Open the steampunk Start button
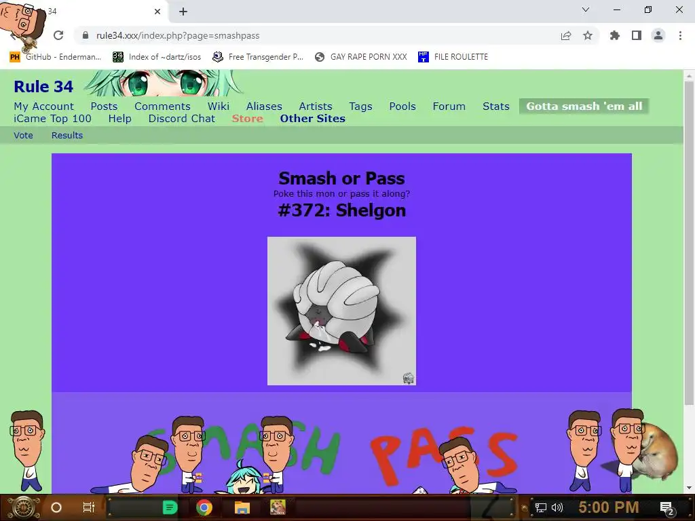Image resolution: width=695 pixels, height=521 pixels. click(23, 507)
